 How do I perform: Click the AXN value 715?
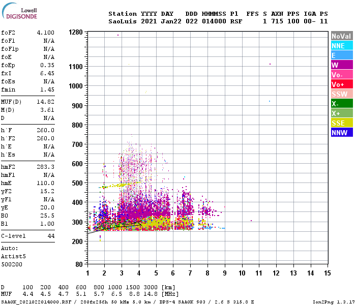[277, 21]
